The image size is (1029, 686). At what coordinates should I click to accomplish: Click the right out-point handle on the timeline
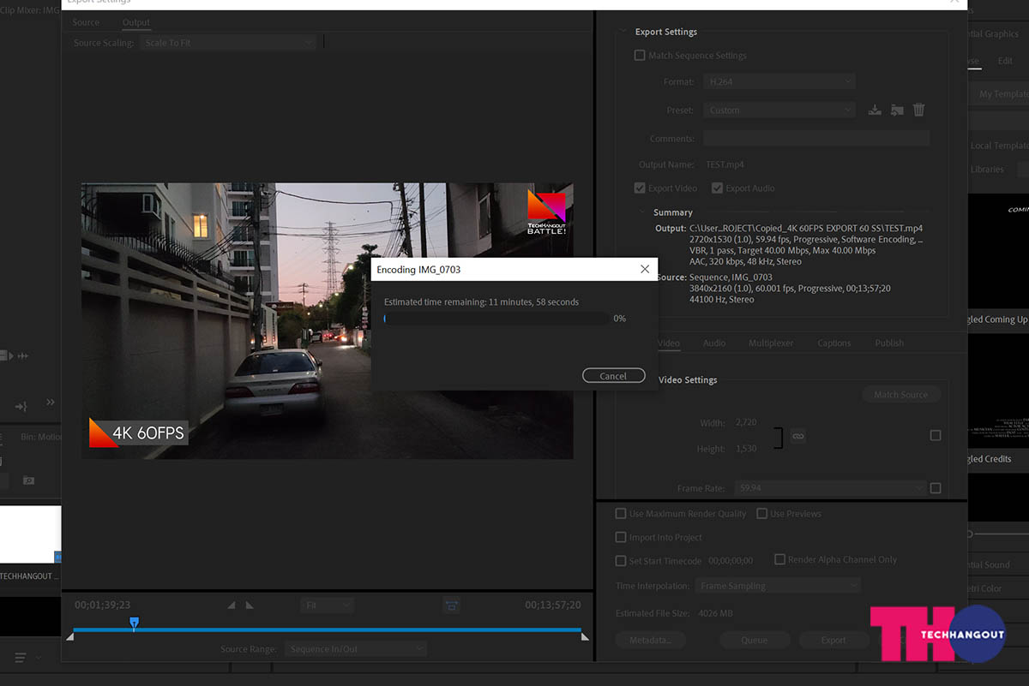pos(585,636)
